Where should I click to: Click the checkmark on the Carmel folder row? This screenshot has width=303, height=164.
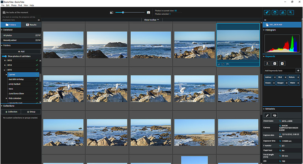[37, 75]
